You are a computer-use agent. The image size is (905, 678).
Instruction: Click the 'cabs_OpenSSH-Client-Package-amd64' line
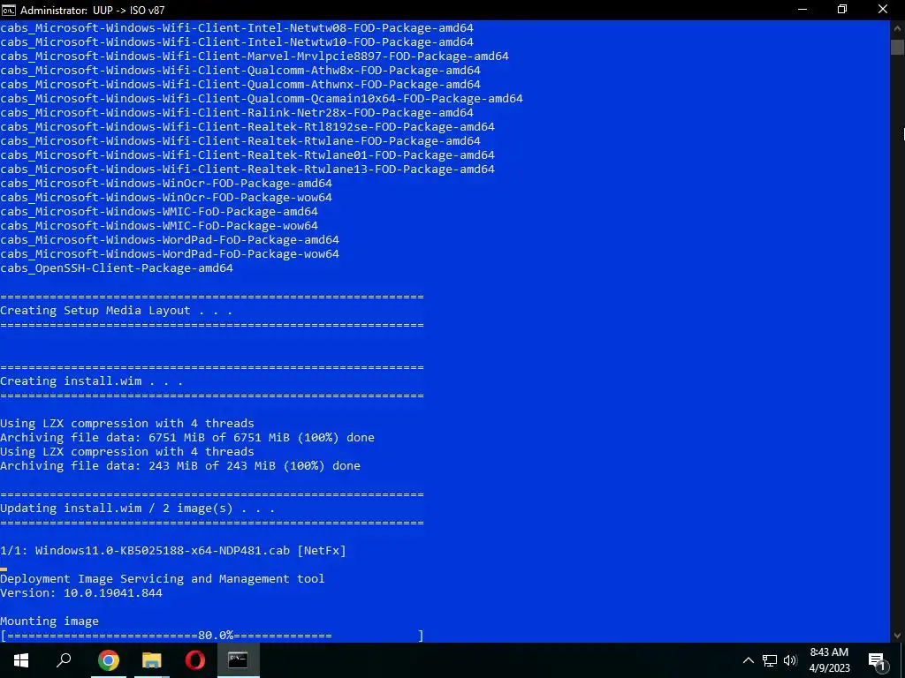point(117,268)
